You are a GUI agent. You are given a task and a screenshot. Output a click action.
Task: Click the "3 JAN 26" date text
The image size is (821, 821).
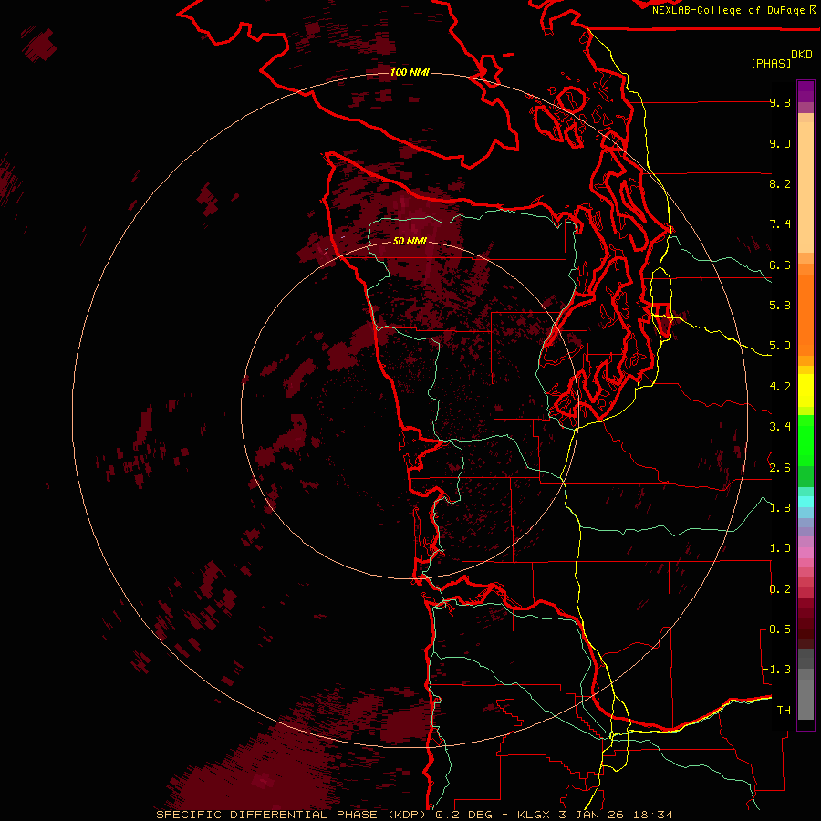(x=592, y=815)
